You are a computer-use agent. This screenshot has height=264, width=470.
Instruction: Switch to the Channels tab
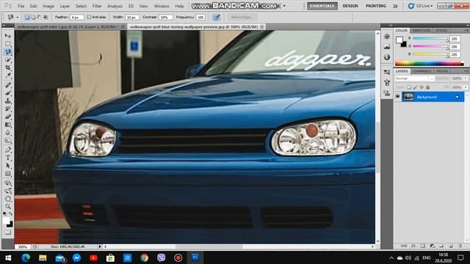422,71
